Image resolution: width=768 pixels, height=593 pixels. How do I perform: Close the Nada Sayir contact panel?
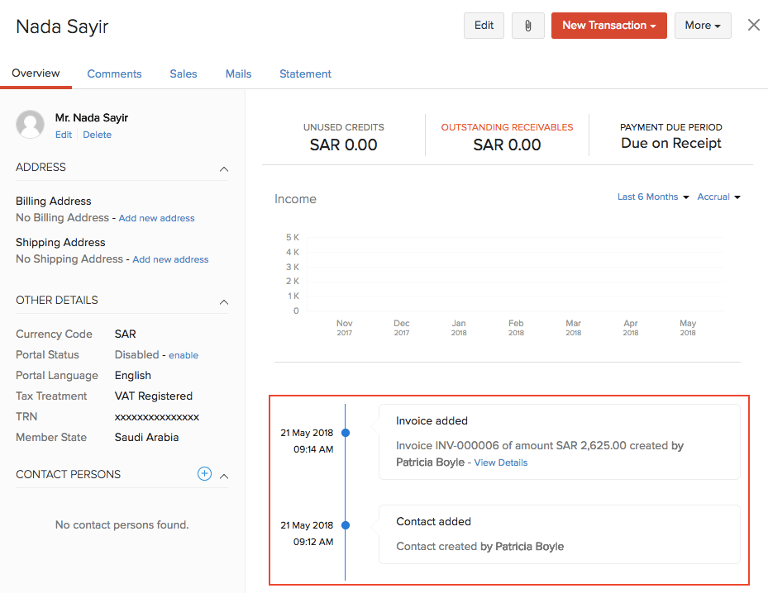tap(753, 25)
